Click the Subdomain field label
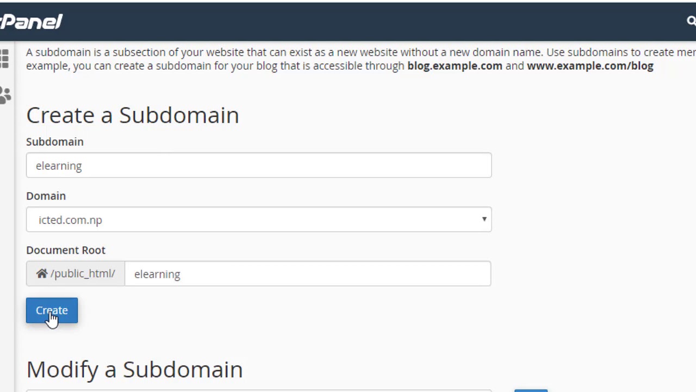Screen dimensions: 696x392 (55, 142)
